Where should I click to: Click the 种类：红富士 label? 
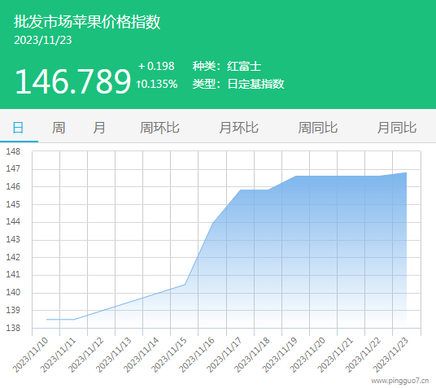[x=227, y=66]
